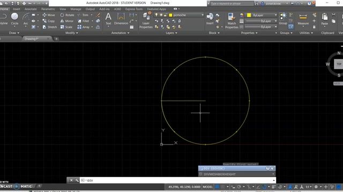Expand the Block panel
This screenshot has height=192, width=343.
click(x=214, y=33)
